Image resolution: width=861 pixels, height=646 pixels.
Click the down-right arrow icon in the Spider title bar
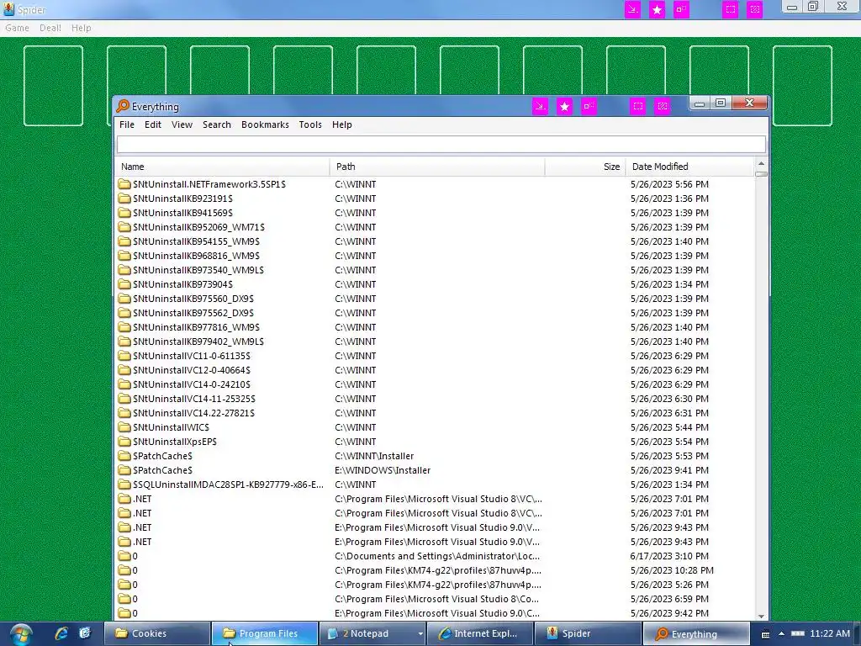pyautogui.click(x=632, y=9)
